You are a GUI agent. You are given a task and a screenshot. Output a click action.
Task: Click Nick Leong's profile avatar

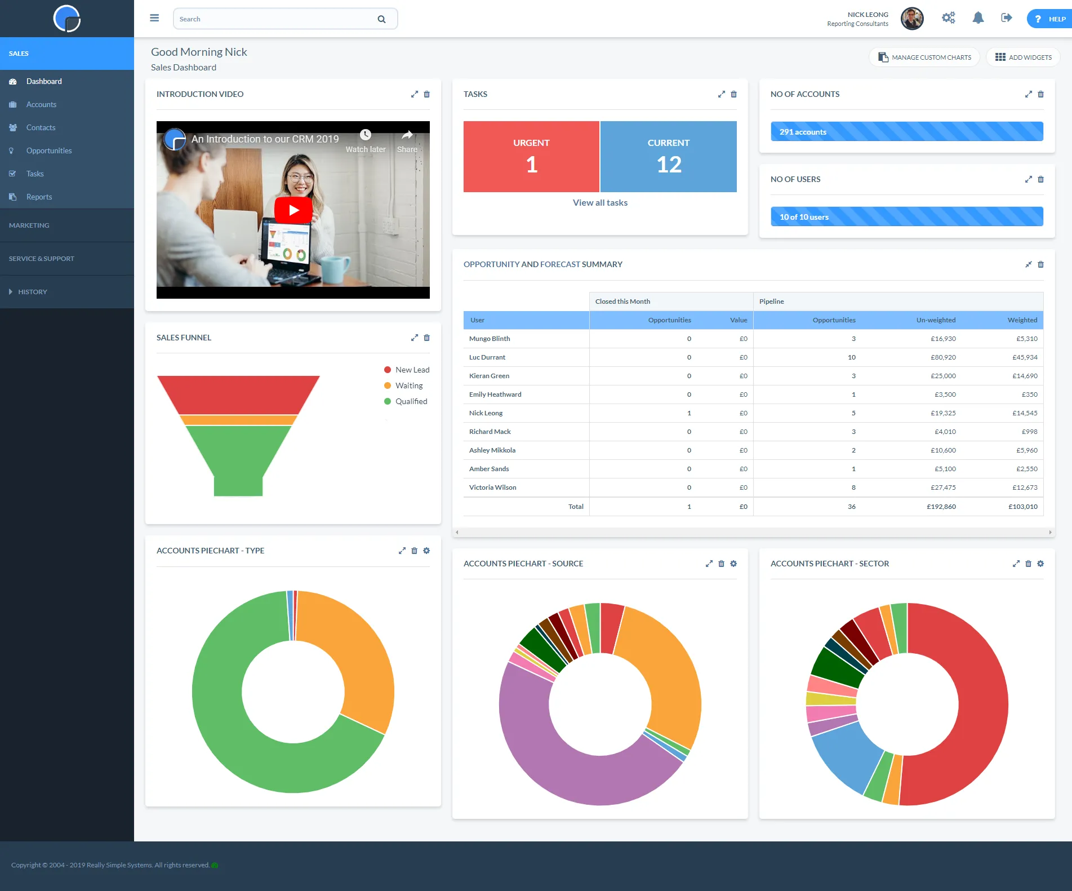pos(912,19)
